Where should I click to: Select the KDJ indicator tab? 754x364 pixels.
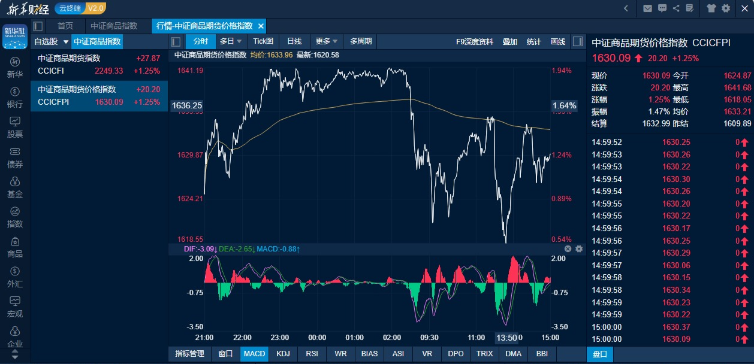[x=283, y=354]
